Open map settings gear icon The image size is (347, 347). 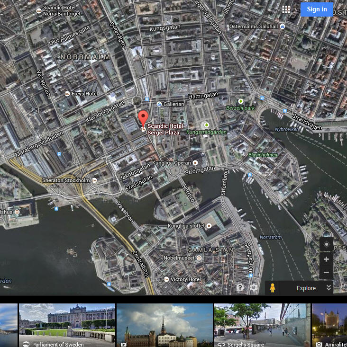[x=254, y=288]
